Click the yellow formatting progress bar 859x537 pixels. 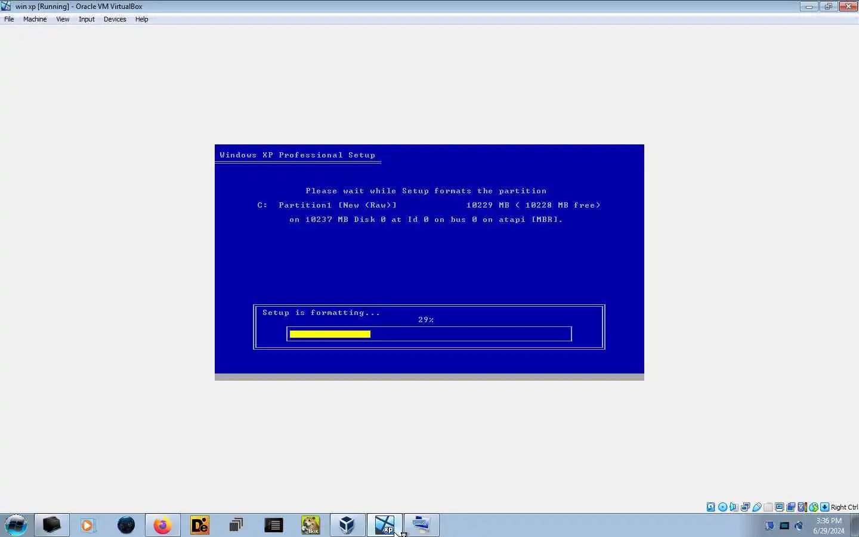coord(330,334)
